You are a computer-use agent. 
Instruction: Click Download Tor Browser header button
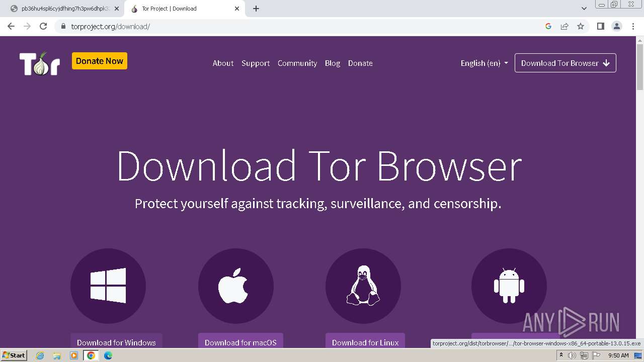[566, 63]
